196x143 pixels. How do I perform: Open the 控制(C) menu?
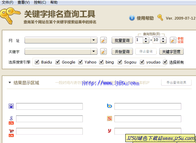pyautogui.click(x=40, y=2)
